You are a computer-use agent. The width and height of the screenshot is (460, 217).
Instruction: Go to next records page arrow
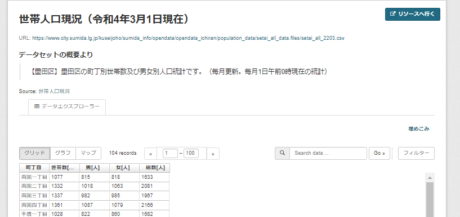click(213, 154)
